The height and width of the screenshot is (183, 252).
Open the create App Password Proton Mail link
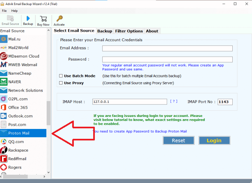(140, 131)
